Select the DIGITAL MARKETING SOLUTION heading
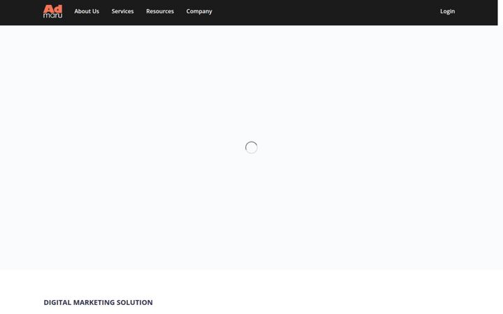503x314 pixels. point(99,302)
